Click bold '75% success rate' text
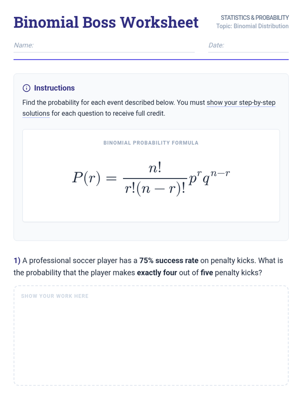 coord(169,261)
